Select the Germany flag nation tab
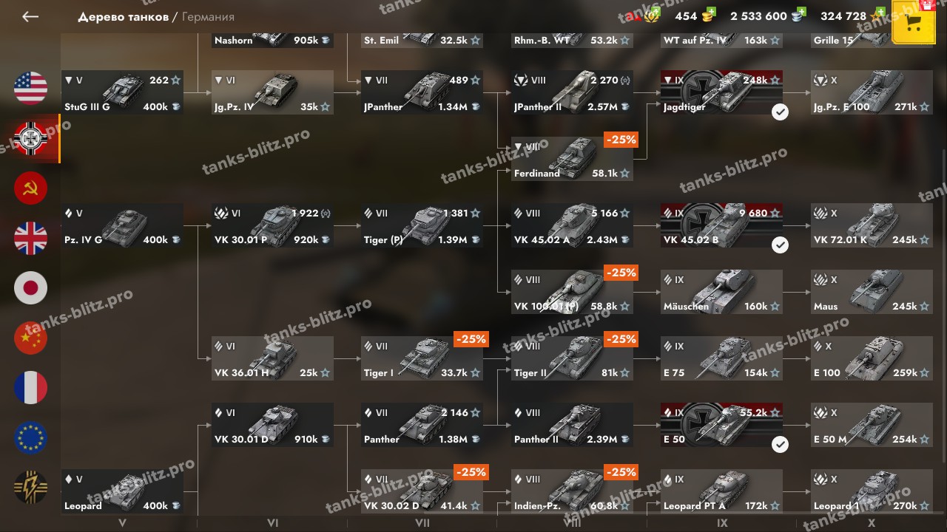This screenshot has height=532, width=947. point(30,138)
